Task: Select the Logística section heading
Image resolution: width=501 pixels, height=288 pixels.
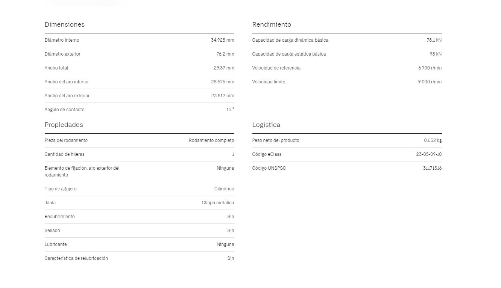Action: pos(266,125)
